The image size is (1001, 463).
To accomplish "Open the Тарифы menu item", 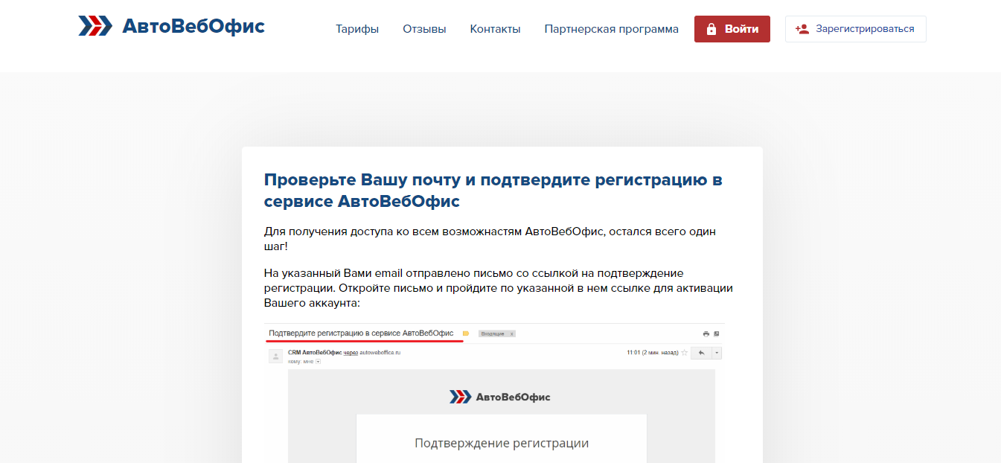I will click(357, 29).
